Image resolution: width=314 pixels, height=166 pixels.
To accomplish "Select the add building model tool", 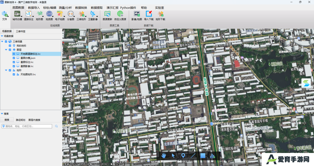I will pyautogui.click(x=212, y=156).
